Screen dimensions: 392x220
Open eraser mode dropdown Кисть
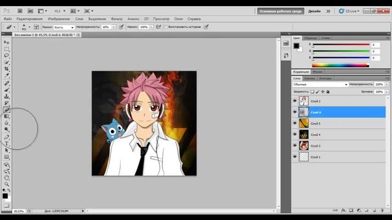pyautogui.click(x=64, y=27)
